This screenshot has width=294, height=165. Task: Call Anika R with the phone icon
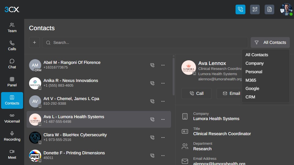[152, 83]
